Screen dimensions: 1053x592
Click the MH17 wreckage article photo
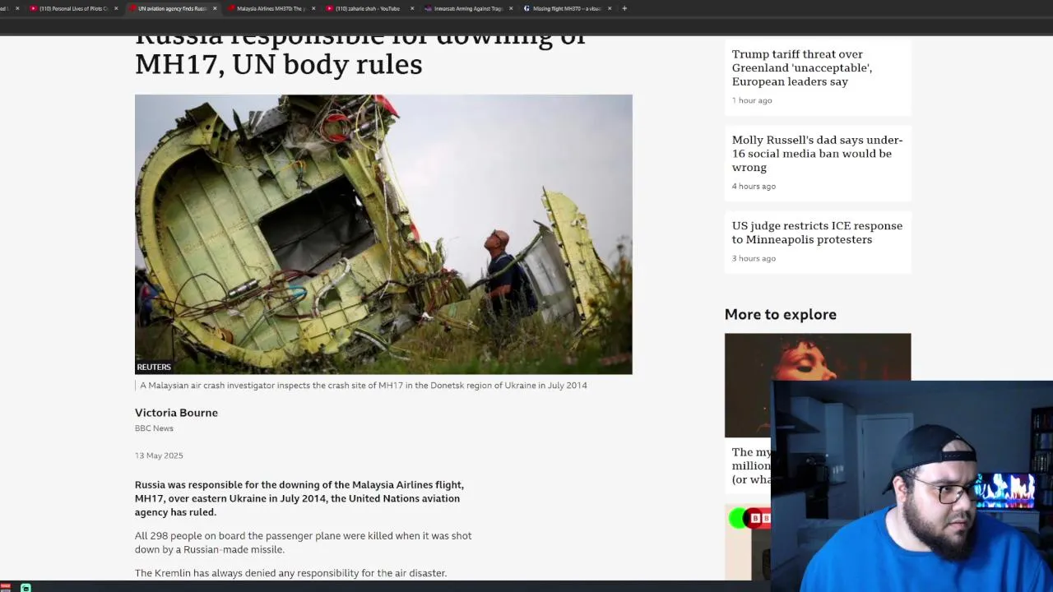(383, 234)
